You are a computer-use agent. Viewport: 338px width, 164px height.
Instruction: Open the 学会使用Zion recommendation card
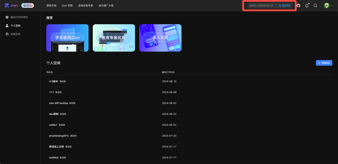coord(67,38)
